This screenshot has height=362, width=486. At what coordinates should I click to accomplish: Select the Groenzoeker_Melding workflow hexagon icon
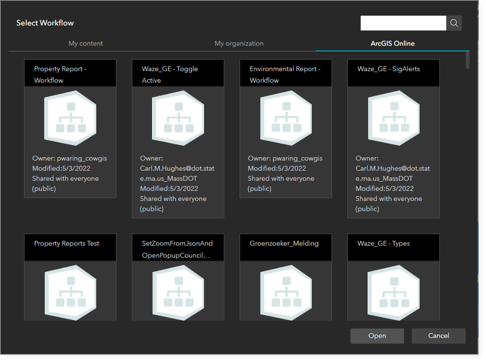pos(285,291)
